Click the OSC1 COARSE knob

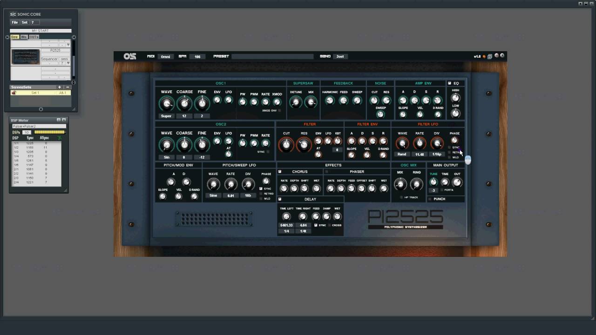pyautogui.click(x=184, y=103)
